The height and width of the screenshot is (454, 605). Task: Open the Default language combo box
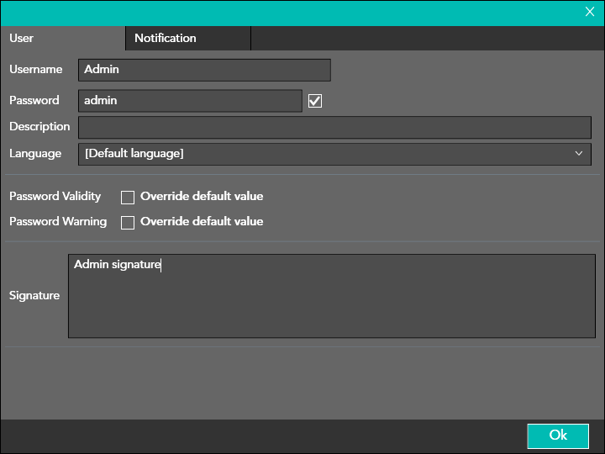pyautogui.click(x=319, y=154)
